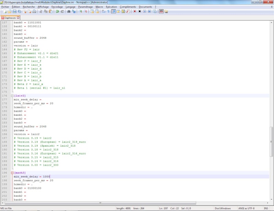Click line number 176 in the margin
This screenshot has height=211, width=274.
point(4,96)
